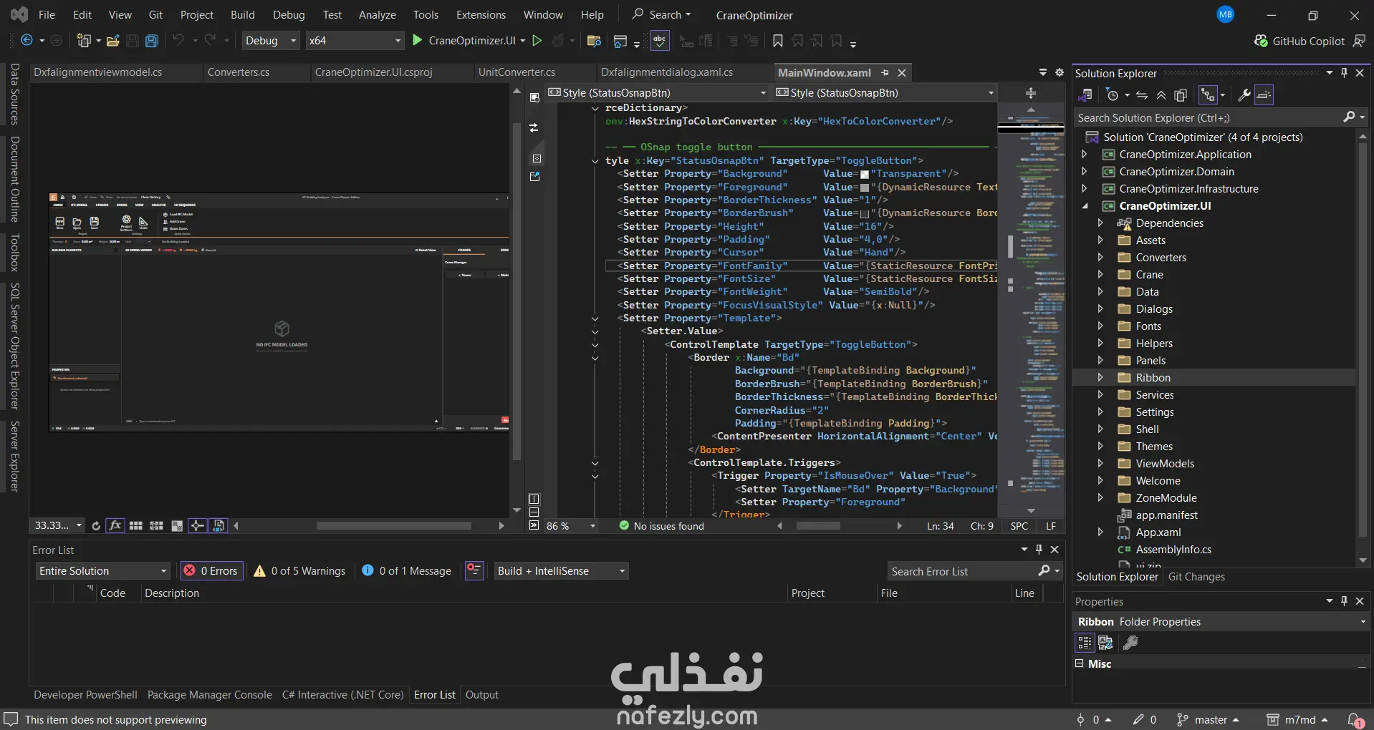1374x730 pixels.
Task: Click the spell checker abc icon
Action: [660, 41]
